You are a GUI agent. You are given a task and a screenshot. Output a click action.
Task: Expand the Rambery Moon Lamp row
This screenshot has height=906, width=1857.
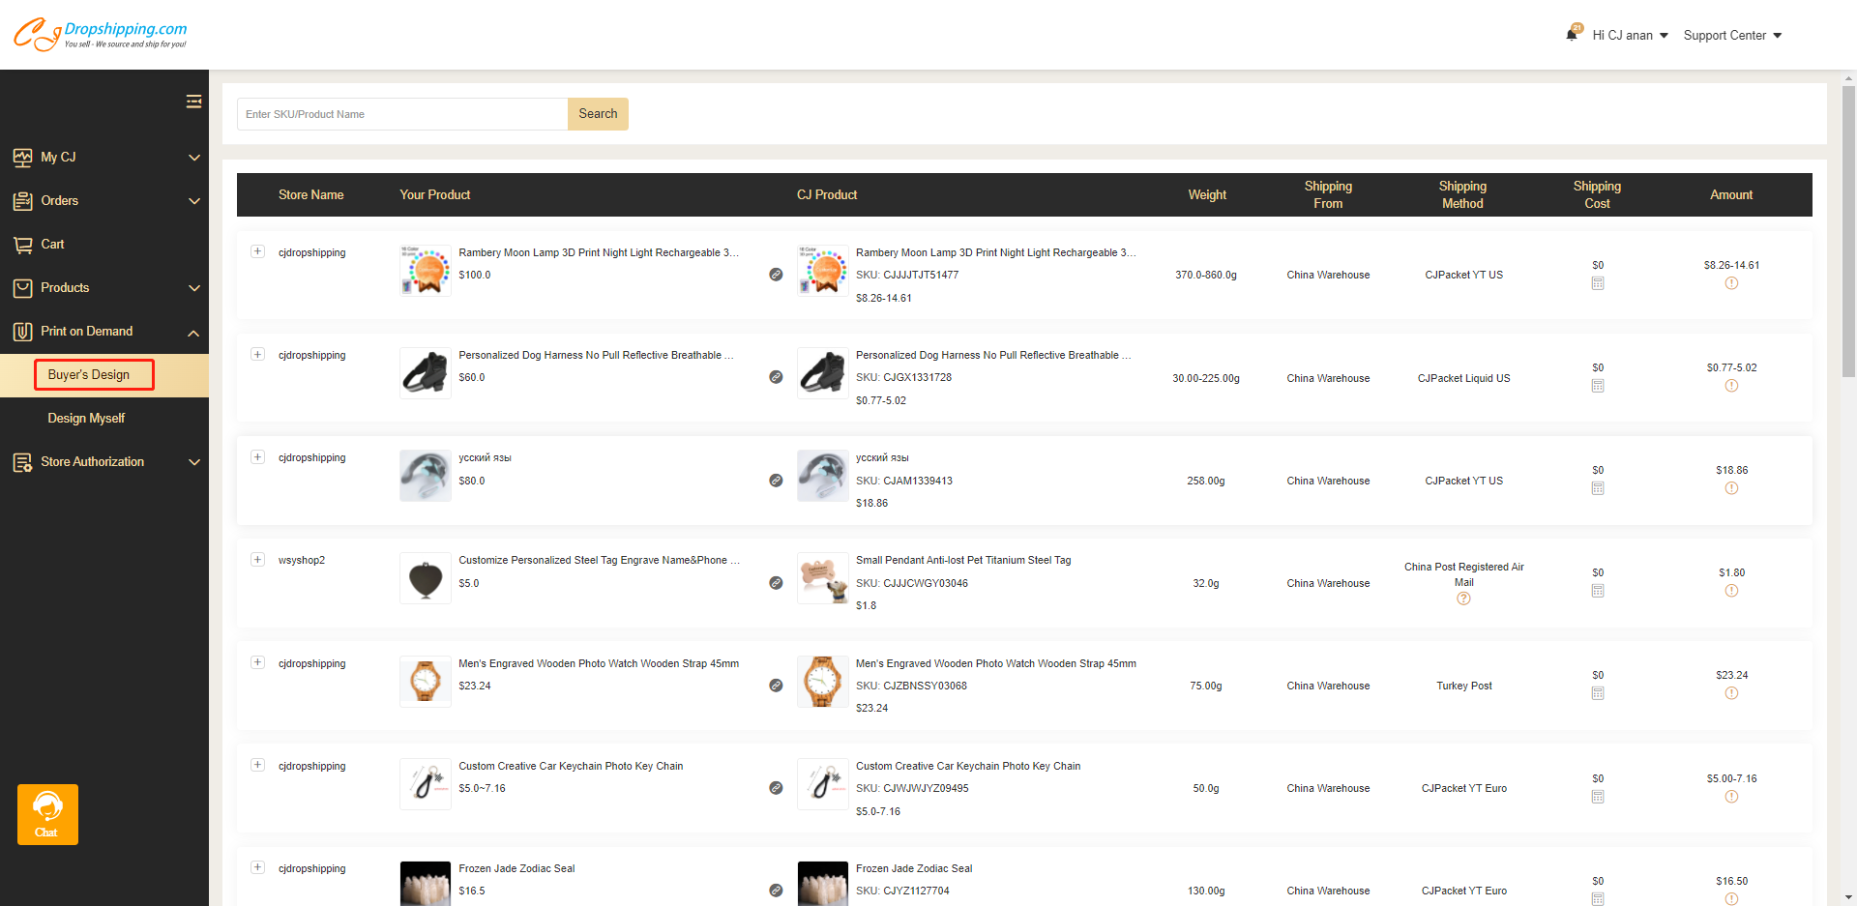point(257,251)
